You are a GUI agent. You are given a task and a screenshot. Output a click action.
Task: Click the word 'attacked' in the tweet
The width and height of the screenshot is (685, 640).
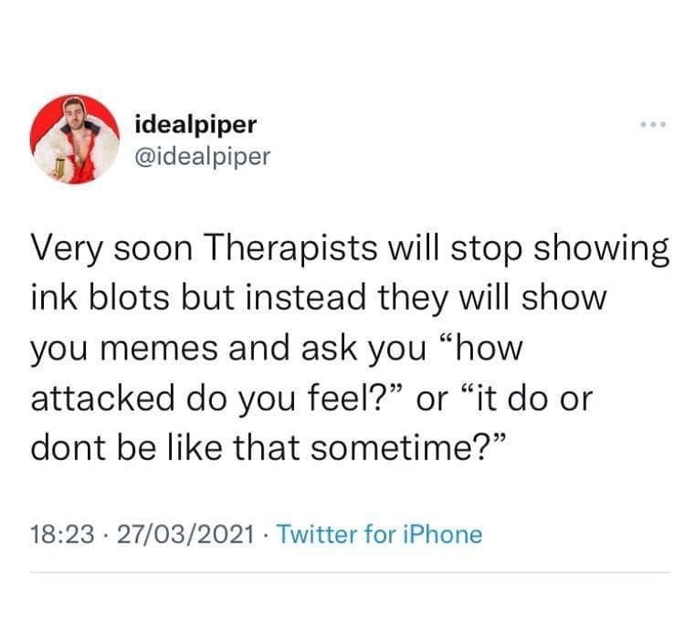click(102, 398)
